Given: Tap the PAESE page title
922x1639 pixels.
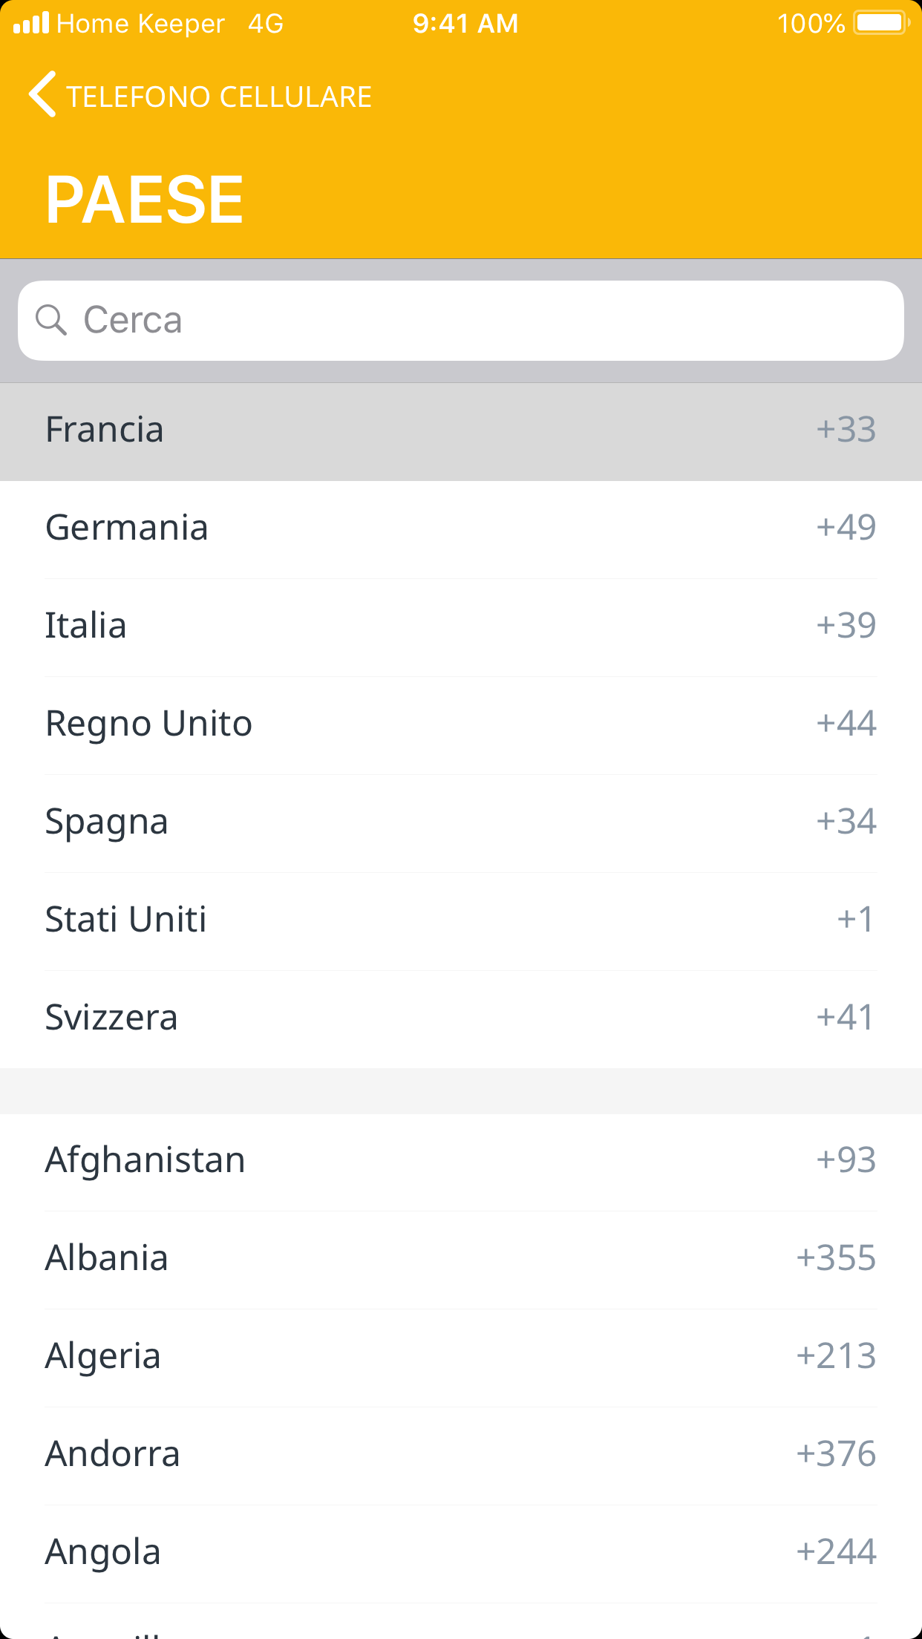Looking at the screenshot, I should (x=145, y=199).
